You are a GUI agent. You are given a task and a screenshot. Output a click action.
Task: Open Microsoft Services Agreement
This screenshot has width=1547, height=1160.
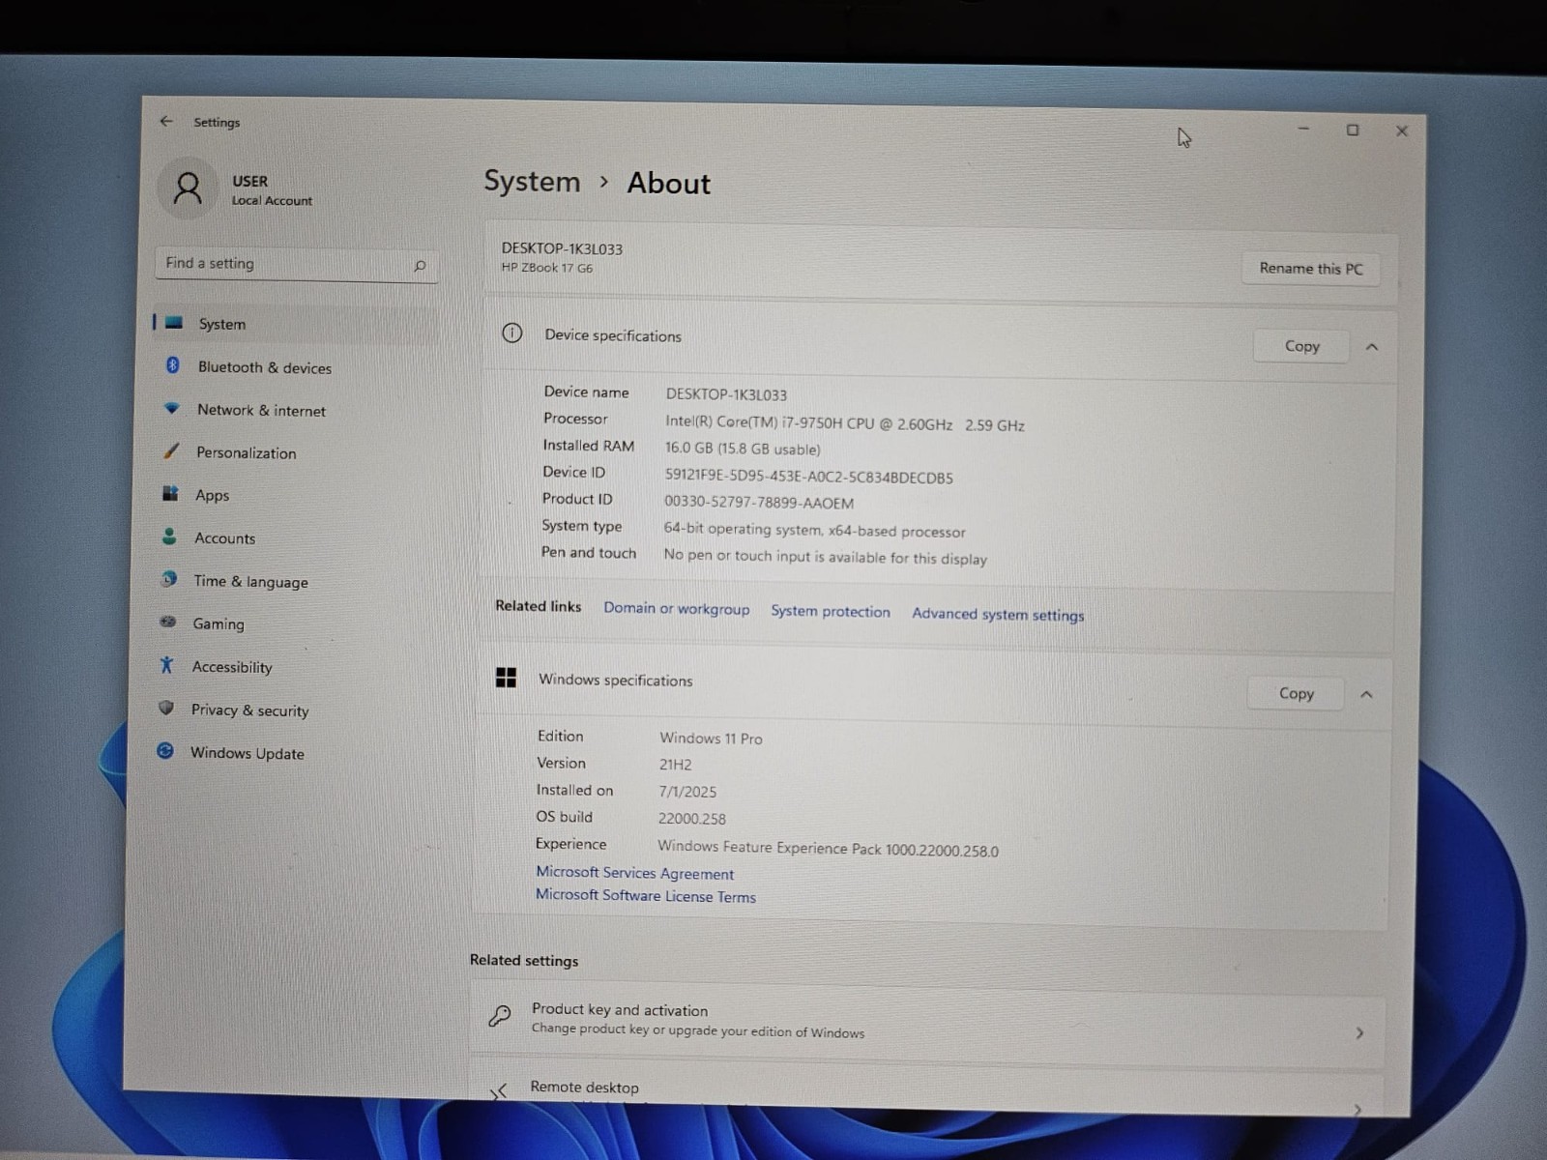[x=635, y=873]
